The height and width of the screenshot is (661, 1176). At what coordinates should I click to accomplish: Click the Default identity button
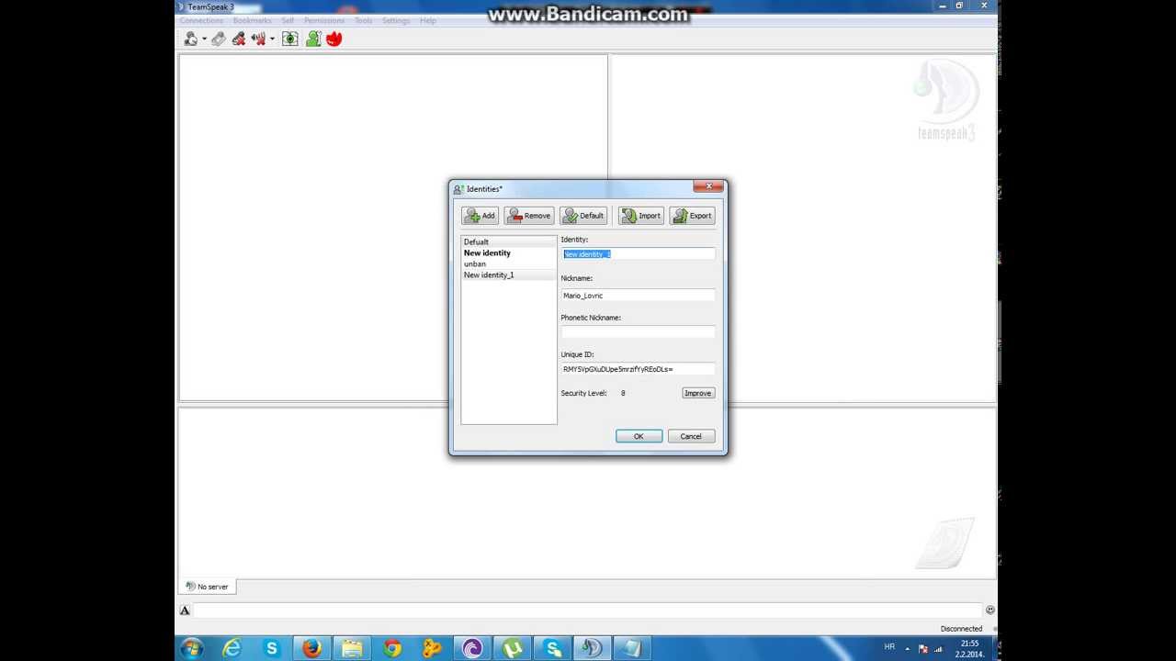pyautogui.click(x=583, y=216)
